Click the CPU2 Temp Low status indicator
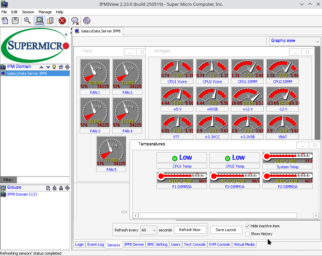The image size is (322, 256). point(235,157)
